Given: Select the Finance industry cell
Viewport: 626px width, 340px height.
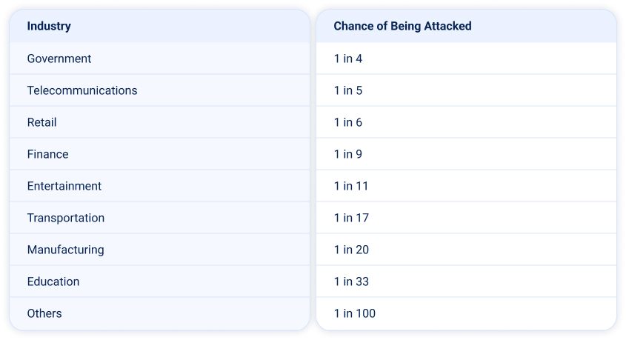Looking at the screenshot, I should pyautogui.click(x=48, y=154).
